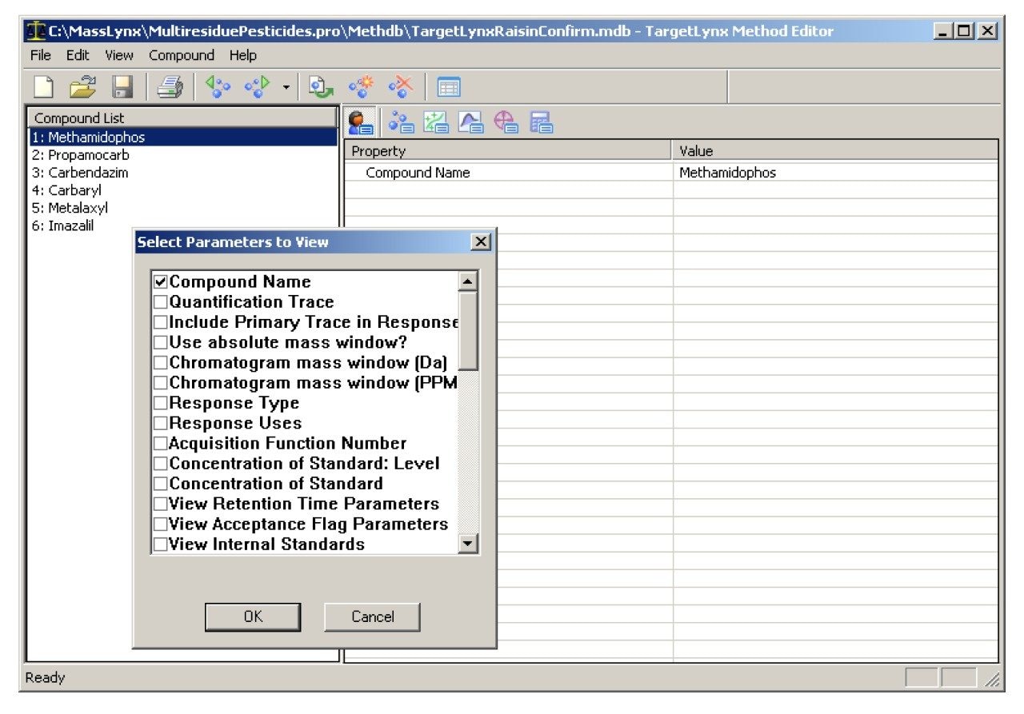
Task: Go to previous compound with left-arrow icon
Action: (217, 87)
